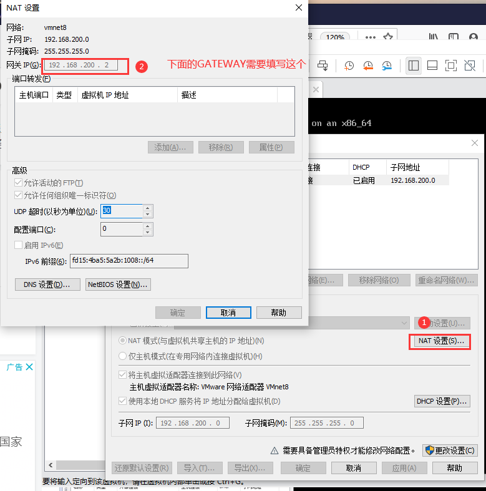Screen dimensions: 486x491
Task: Toggle the VMware library sidebar icon
Action: coord(414,66)
